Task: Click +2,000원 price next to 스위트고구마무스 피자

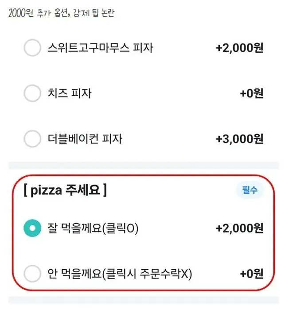Action: [x=239, y=48]
